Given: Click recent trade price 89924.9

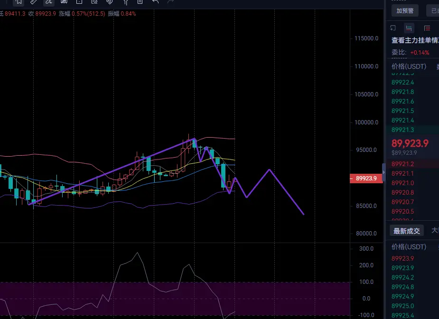Looking at the screenshot, I should tap(402, 297).
